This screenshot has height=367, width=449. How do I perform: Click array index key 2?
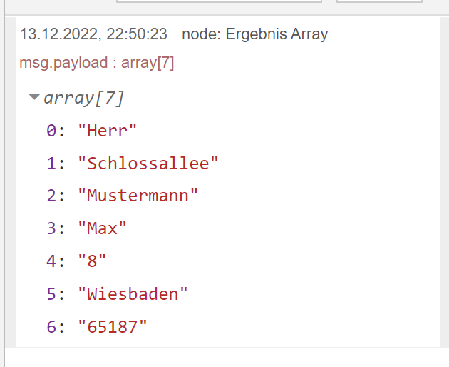pyautogui.click(x=51, y=196)
